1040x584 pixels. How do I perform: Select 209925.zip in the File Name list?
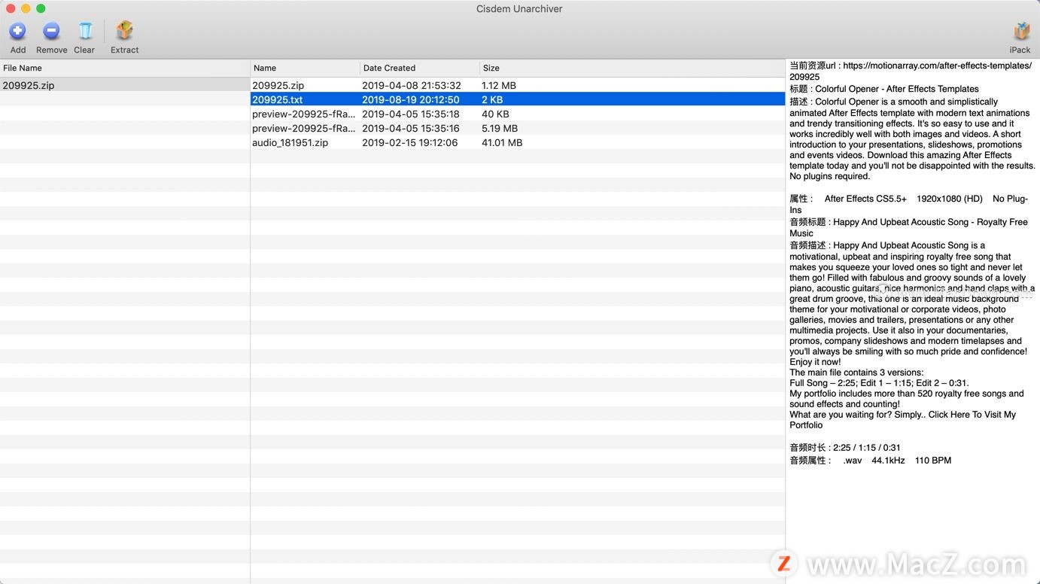[x=125, y=85]
